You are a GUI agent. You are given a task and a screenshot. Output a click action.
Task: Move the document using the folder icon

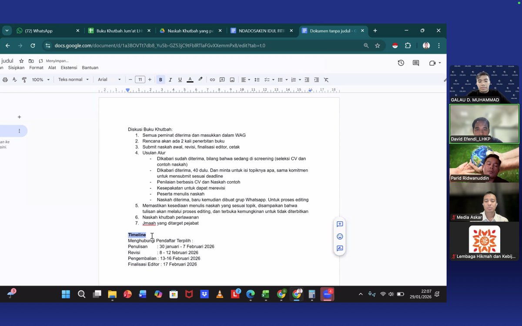(x=31, y=61)
